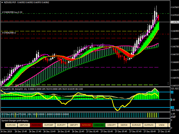Screen dimensions: 179x134
Task: Switch chart to EURAUD symbol button
Action: coord(137,125)
